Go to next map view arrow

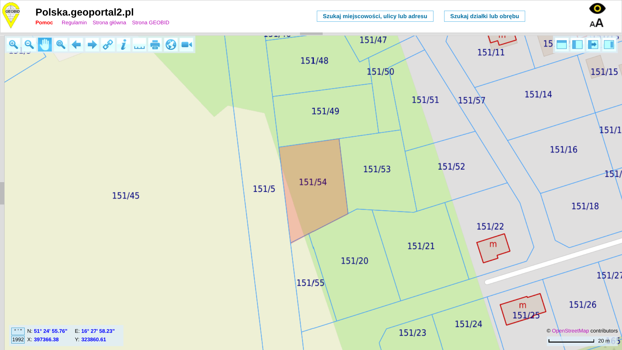point(92,45)
